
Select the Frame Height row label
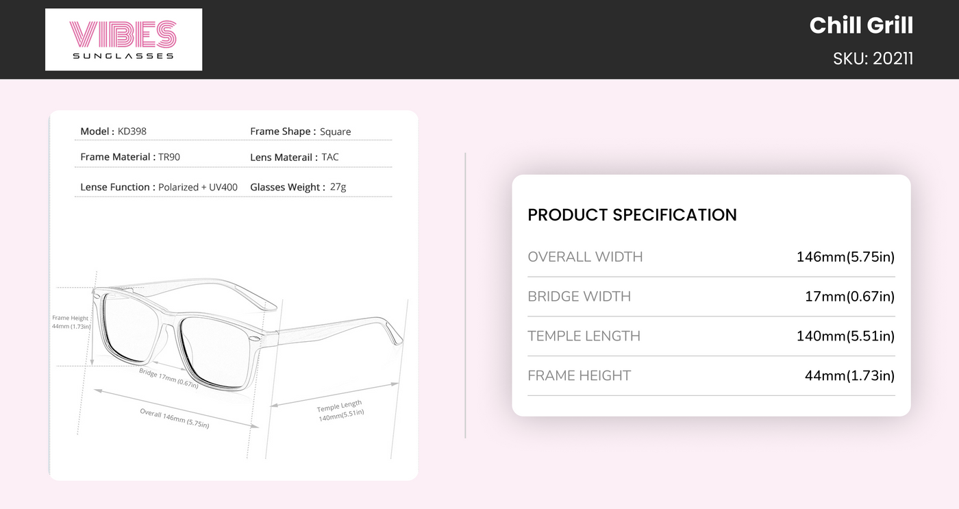pyautogui.click(x=579, y=375)
